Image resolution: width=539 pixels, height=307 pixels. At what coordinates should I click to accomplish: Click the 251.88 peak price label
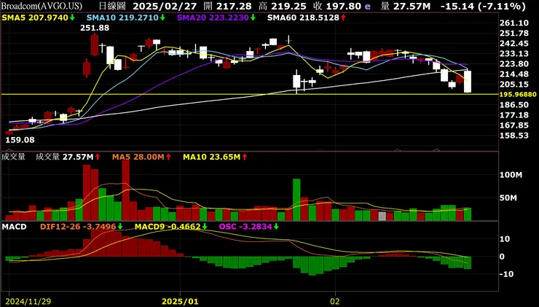95,28
